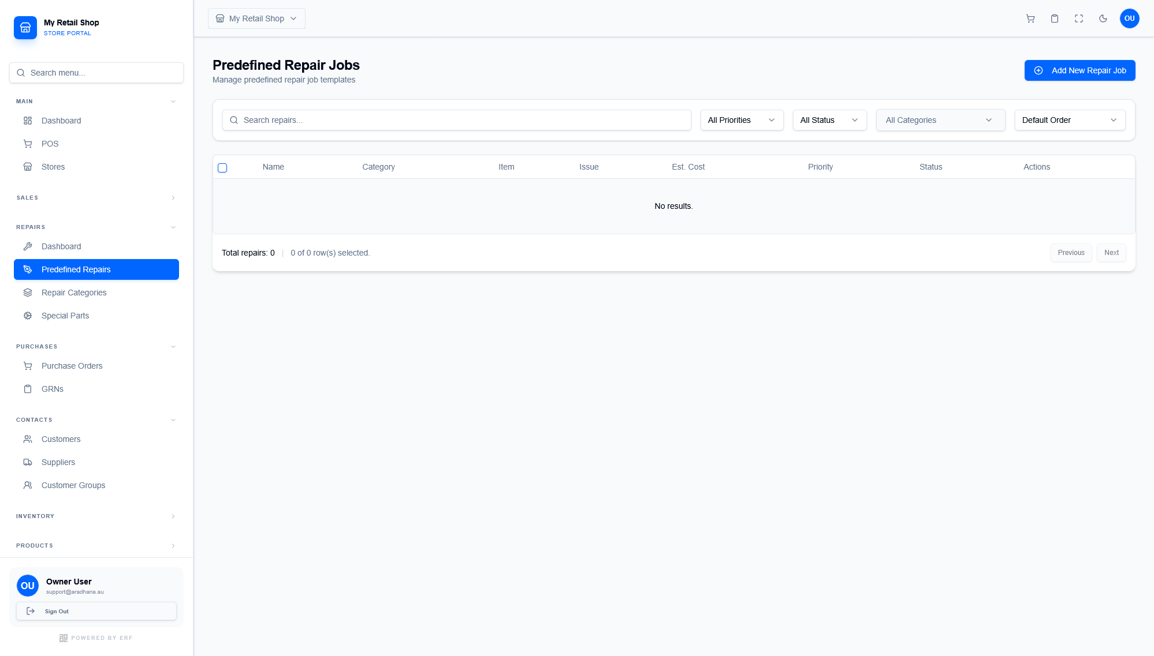Open GRNs from the sidebar
Viewport: 1154px width, 656px height.
tap(96, 389)
